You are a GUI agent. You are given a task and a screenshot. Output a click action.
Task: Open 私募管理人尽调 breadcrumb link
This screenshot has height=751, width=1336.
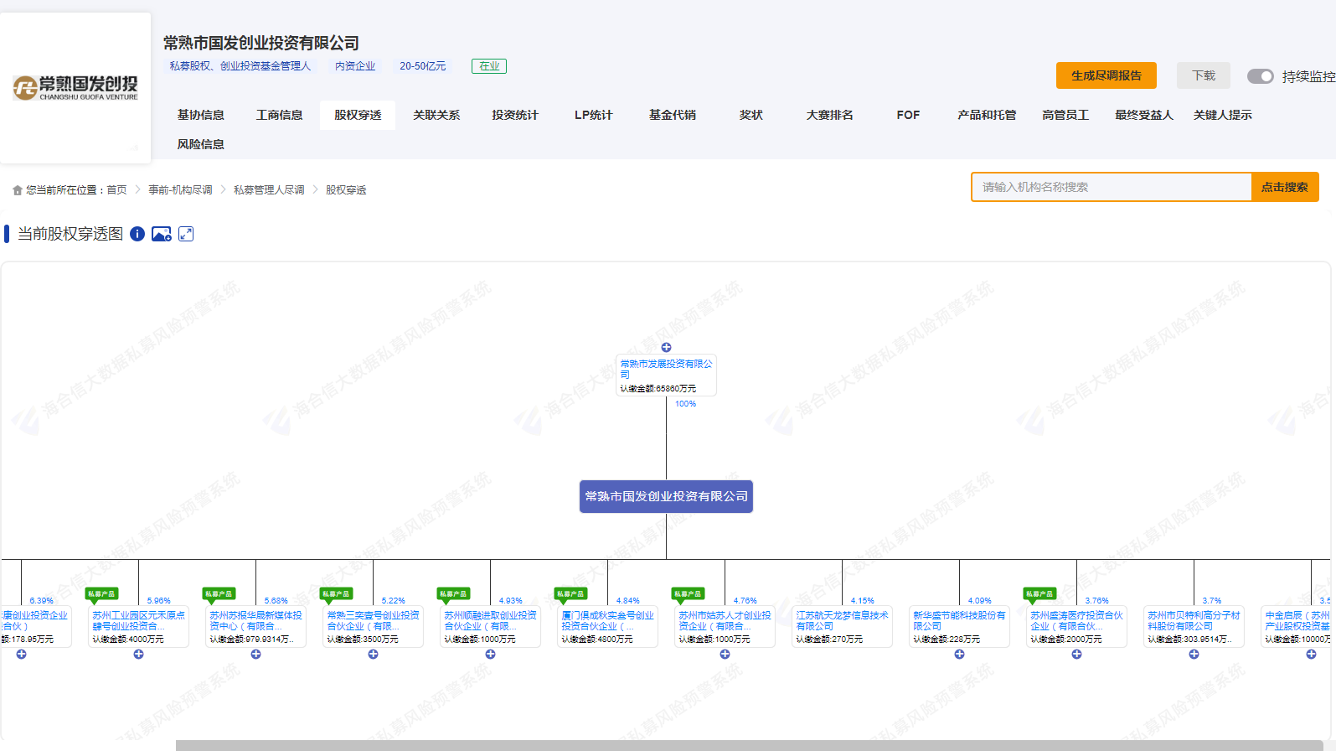269,190
